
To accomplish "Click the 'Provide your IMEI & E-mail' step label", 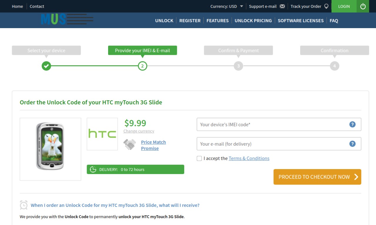I will point(142,50).
